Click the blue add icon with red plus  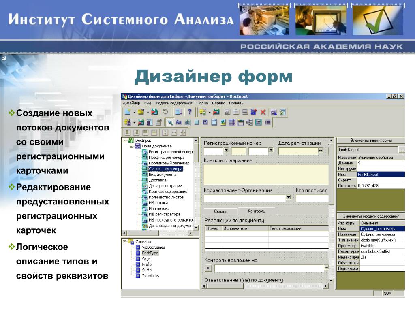click(x=254, y=112)
